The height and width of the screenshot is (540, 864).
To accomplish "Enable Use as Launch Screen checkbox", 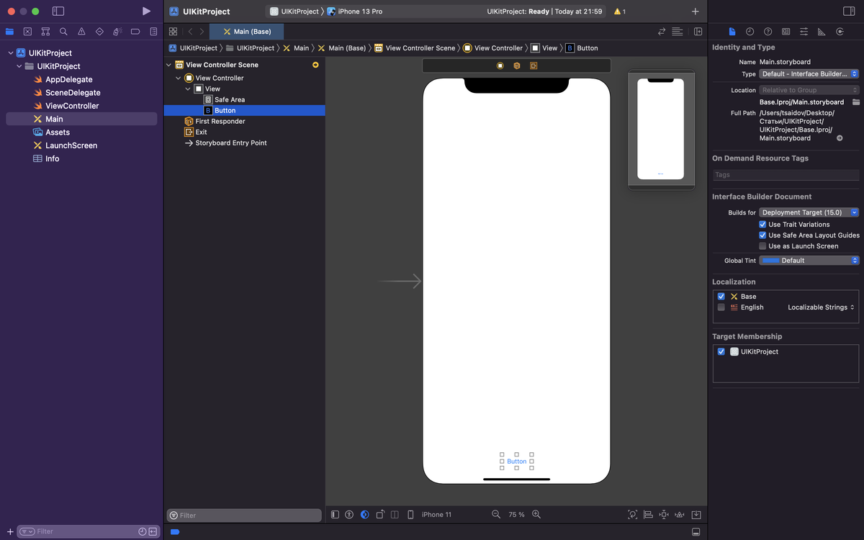I will [x=762, y=246].
